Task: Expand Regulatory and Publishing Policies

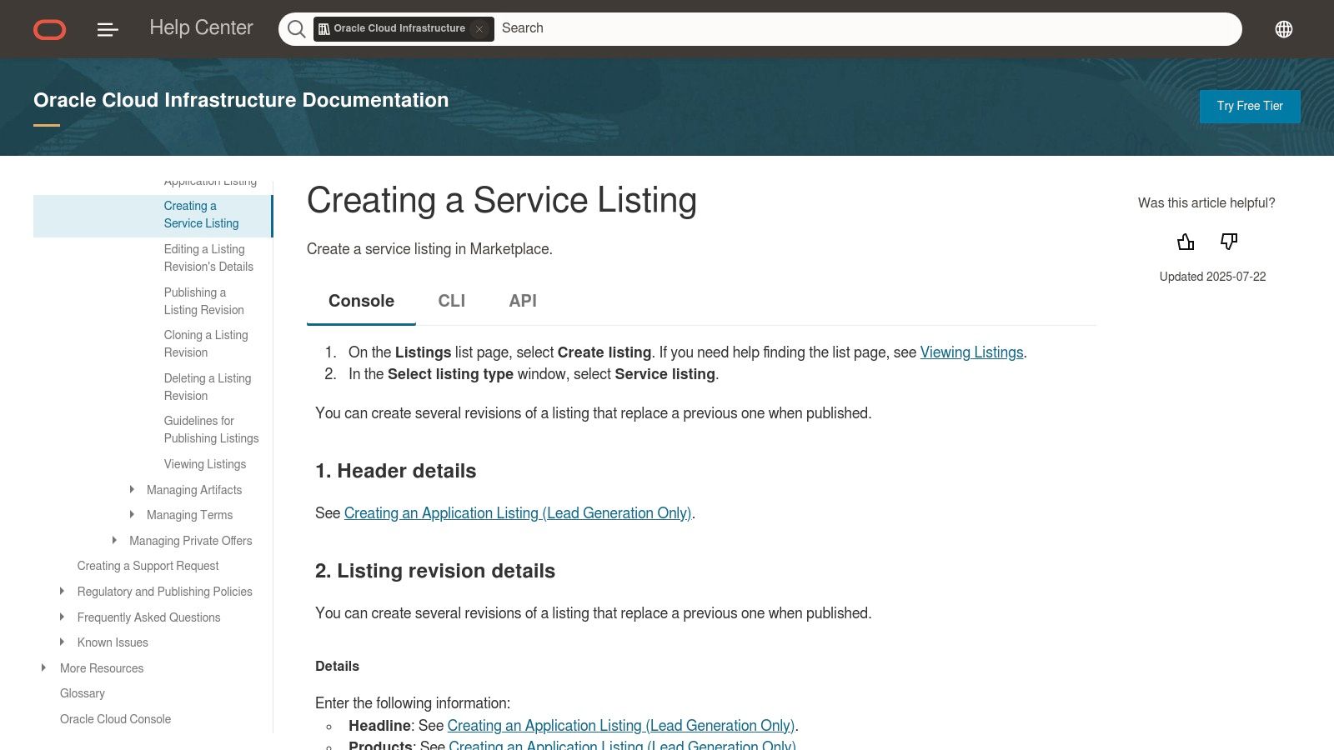Action: 62,591
